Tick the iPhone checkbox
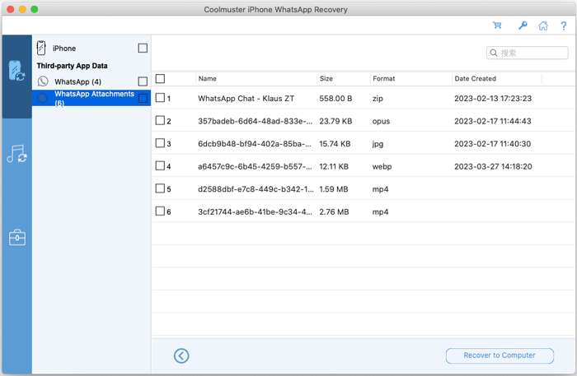Screen dimensions: 577x376 [143, 48]
